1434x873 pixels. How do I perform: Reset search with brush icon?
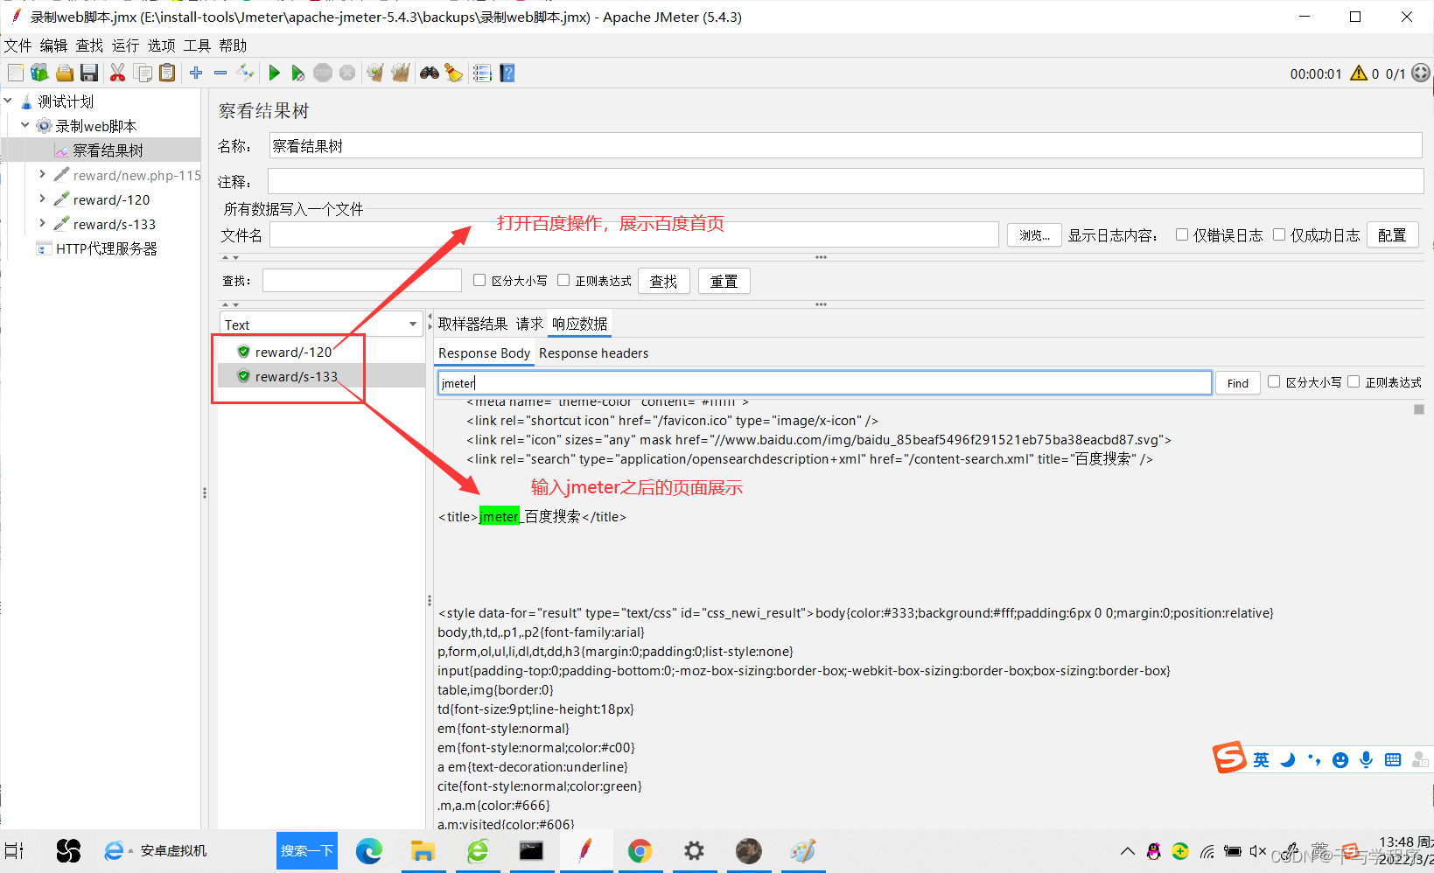tap(453, 73)
